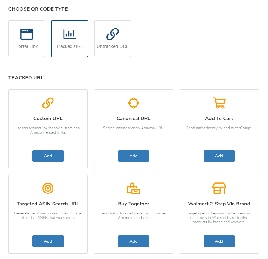Select the Portal Link browser window icon
The image size is (268, 259).
[26, 33]
